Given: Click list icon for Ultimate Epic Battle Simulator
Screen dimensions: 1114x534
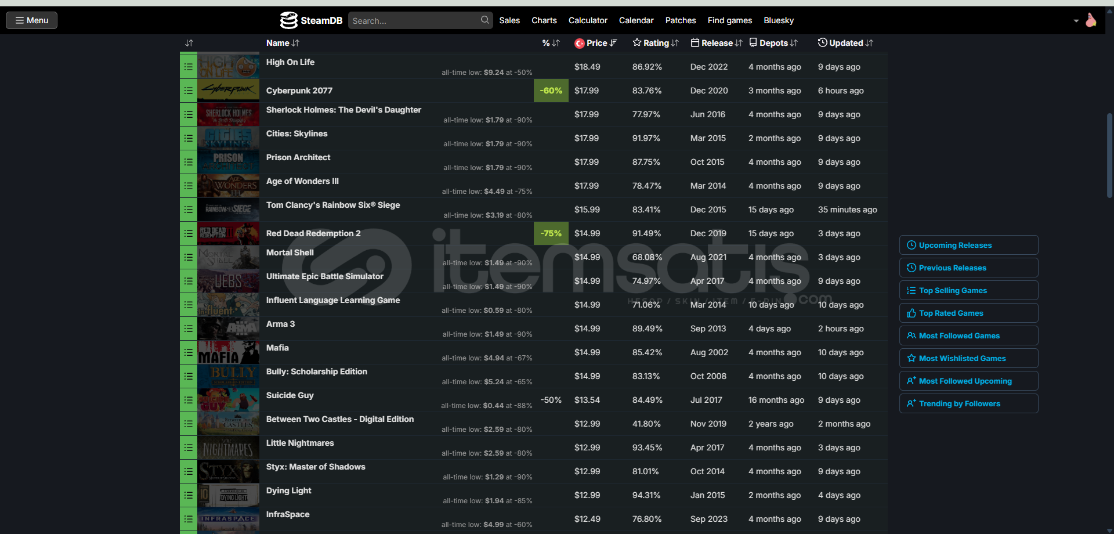Looking at the screenshot, I should click(x=189, y=281).
